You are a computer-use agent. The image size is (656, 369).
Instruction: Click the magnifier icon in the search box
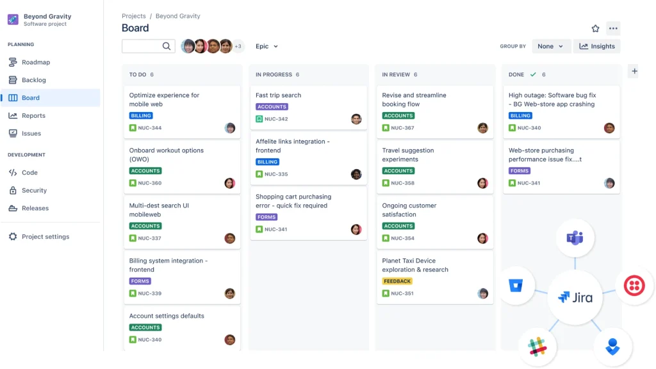(x=167, y=46)
